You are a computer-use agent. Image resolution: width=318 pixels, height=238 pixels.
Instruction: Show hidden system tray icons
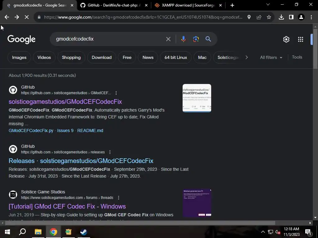point(263,232)
